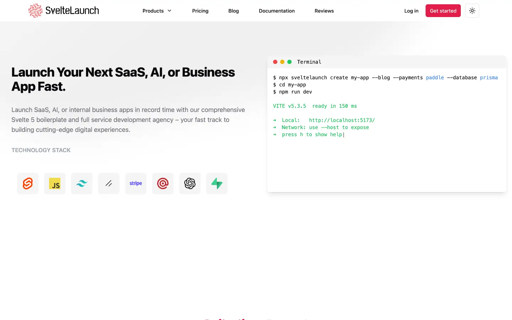Click the hero description paragraph
This screenshot has width=512, height=320.
[x=128, y=120]
